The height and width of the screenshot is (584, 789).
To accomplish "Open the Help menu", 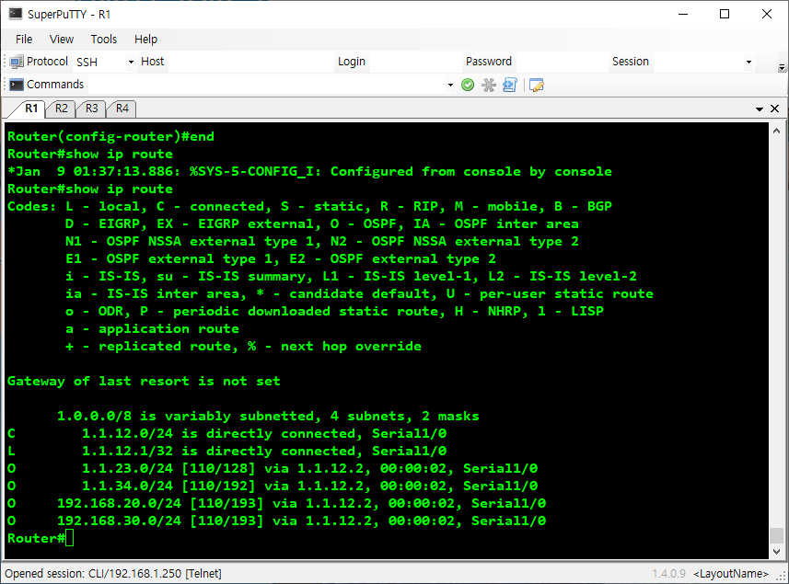I will (x=146, y=40).
